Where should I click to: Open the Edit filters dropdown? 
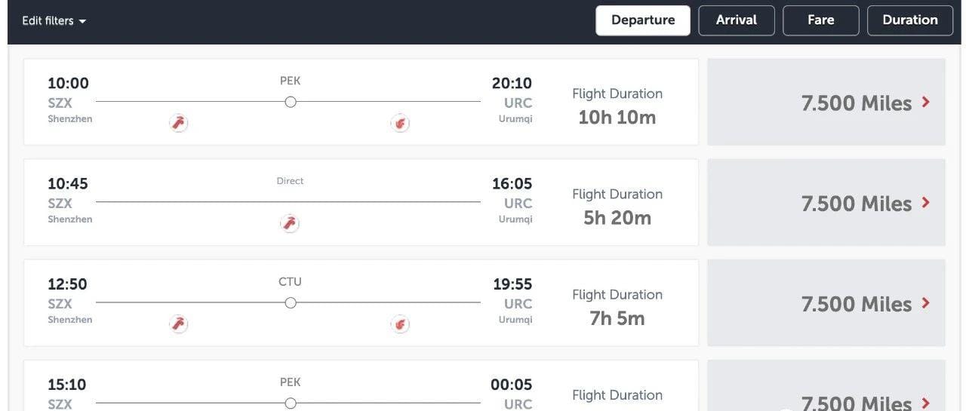54,21
